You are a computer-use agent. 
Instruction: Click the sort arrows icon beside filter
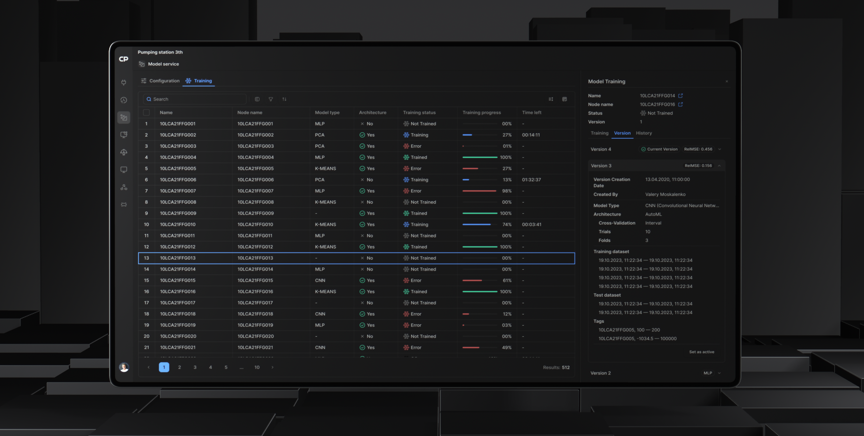pyautogui.click(x=284, y=99)
